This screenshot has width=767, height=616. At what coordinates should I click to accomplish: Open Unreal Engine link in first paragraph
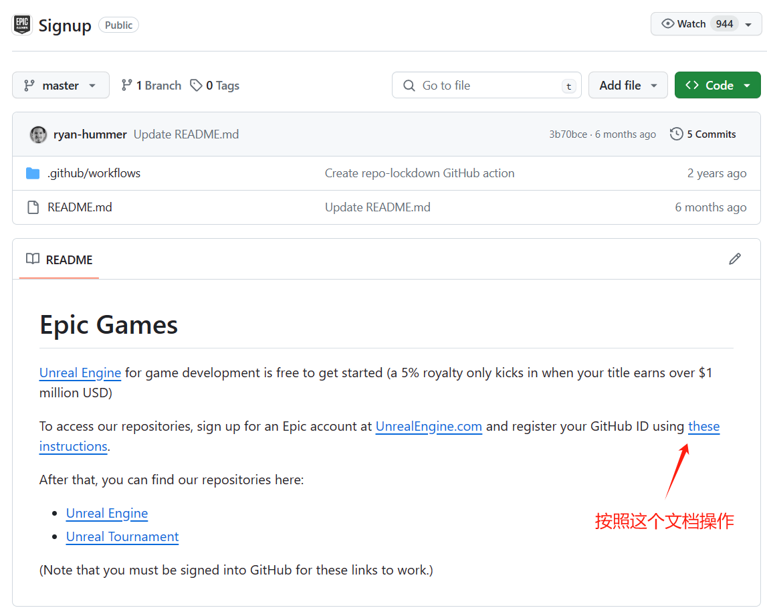[x=80, y=373]
